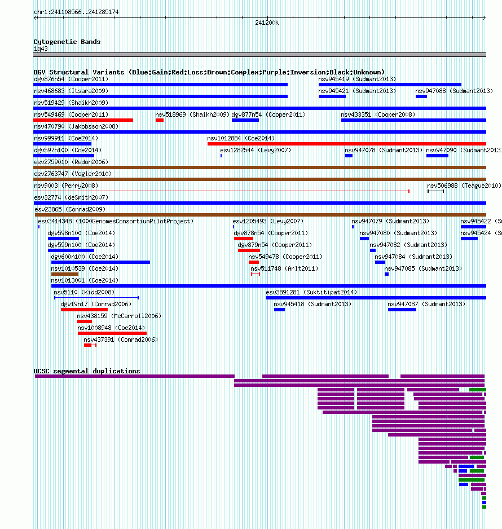Select esv1205493 (Levy2007) label
The height and width of the screenshot is (529, 502).
tap(268, 221)
